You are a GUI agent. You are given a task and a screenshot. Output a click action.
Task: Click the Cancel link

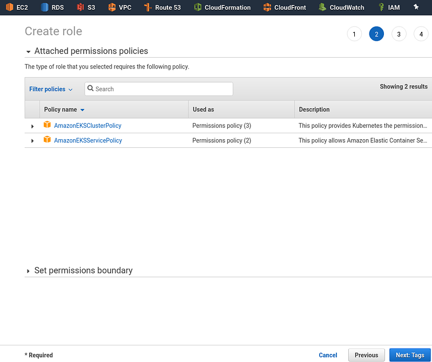pyautogui.click(x=328, y=355)
